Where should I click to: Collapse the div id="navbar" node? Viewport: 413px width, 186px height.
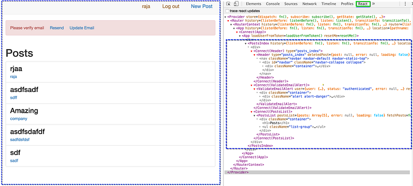point(260,63)
